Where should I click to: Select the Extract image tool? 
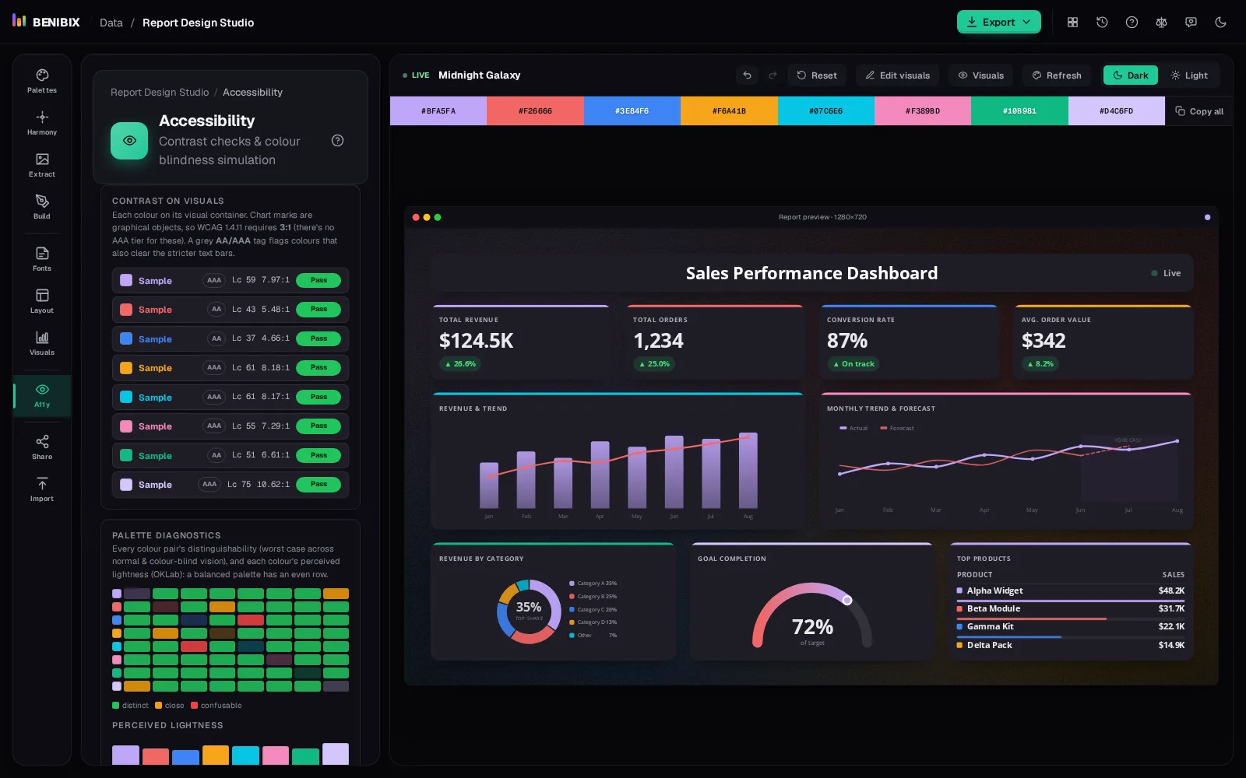click(42, 165)
